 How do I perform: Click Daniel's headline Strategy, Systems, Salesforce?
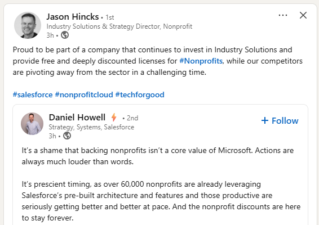(x=91, y=127)
